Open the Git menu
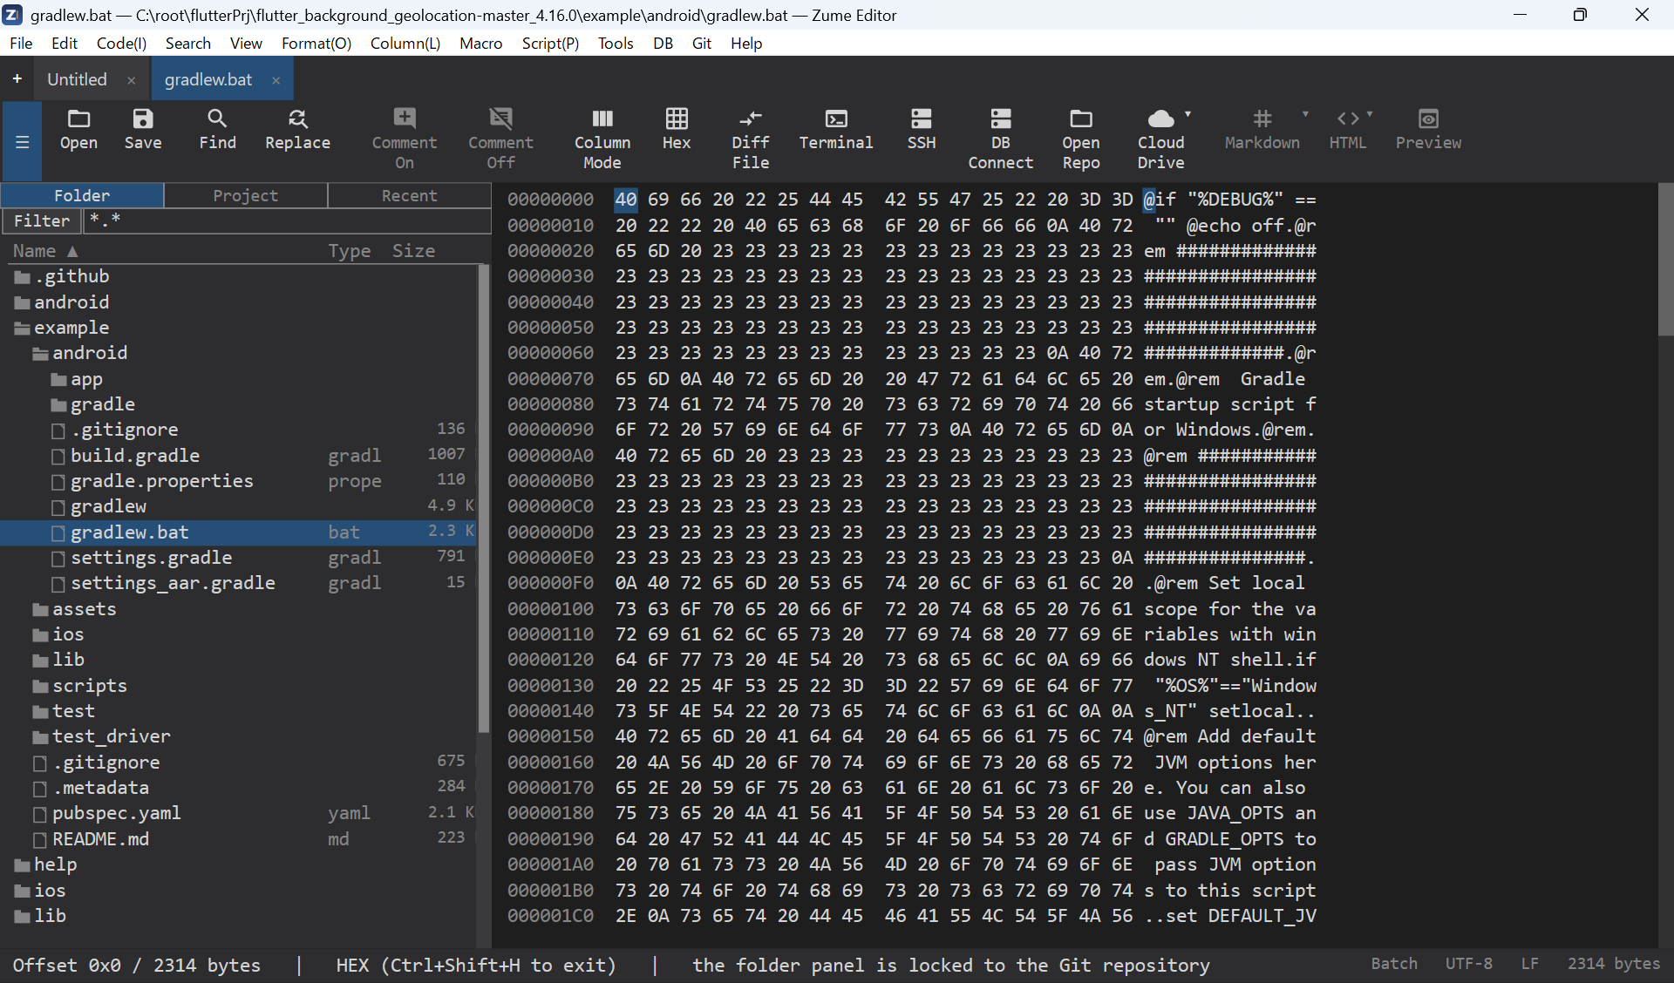Screen dimensions: 1674x983 pyautogui.click(x=702, y=43)
